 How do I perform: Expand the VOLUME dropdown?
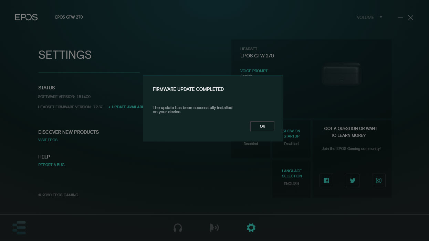[369, 17]
